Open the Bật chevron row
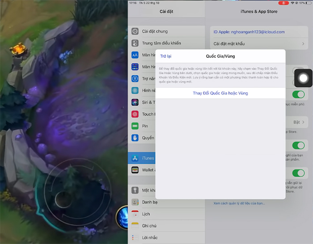 pyautogui.click(x=296, y=122)
